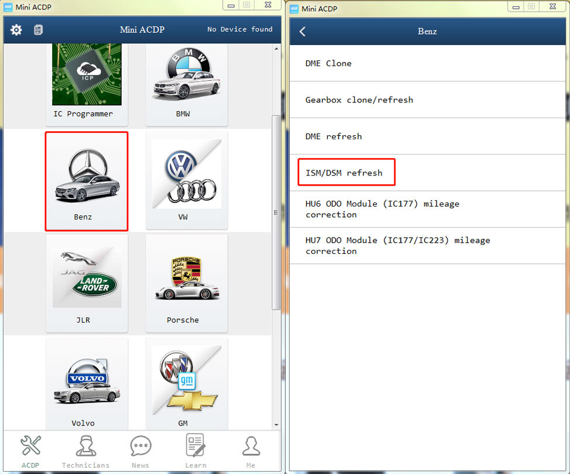Open the News tab
Screen dimensions: 570x474
140,452
